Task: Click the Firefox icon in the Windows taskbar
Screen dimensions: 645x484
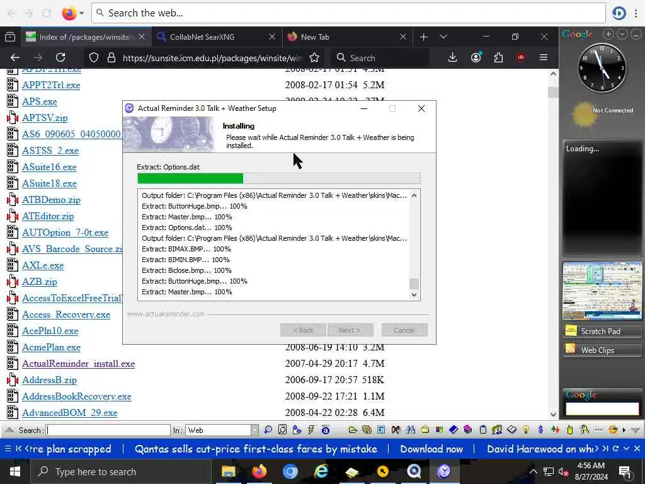Action: (259, 471)
